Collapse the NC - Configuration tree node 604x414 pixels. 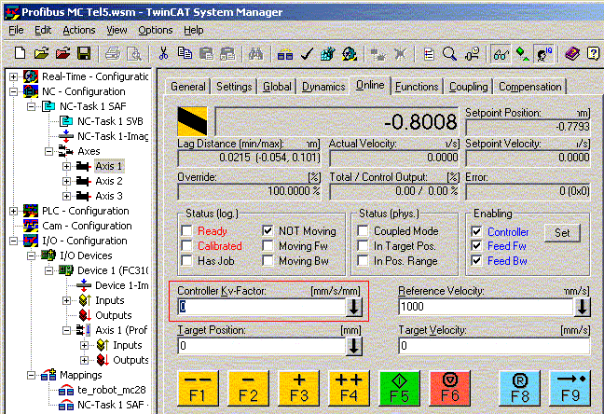(13, 91)
